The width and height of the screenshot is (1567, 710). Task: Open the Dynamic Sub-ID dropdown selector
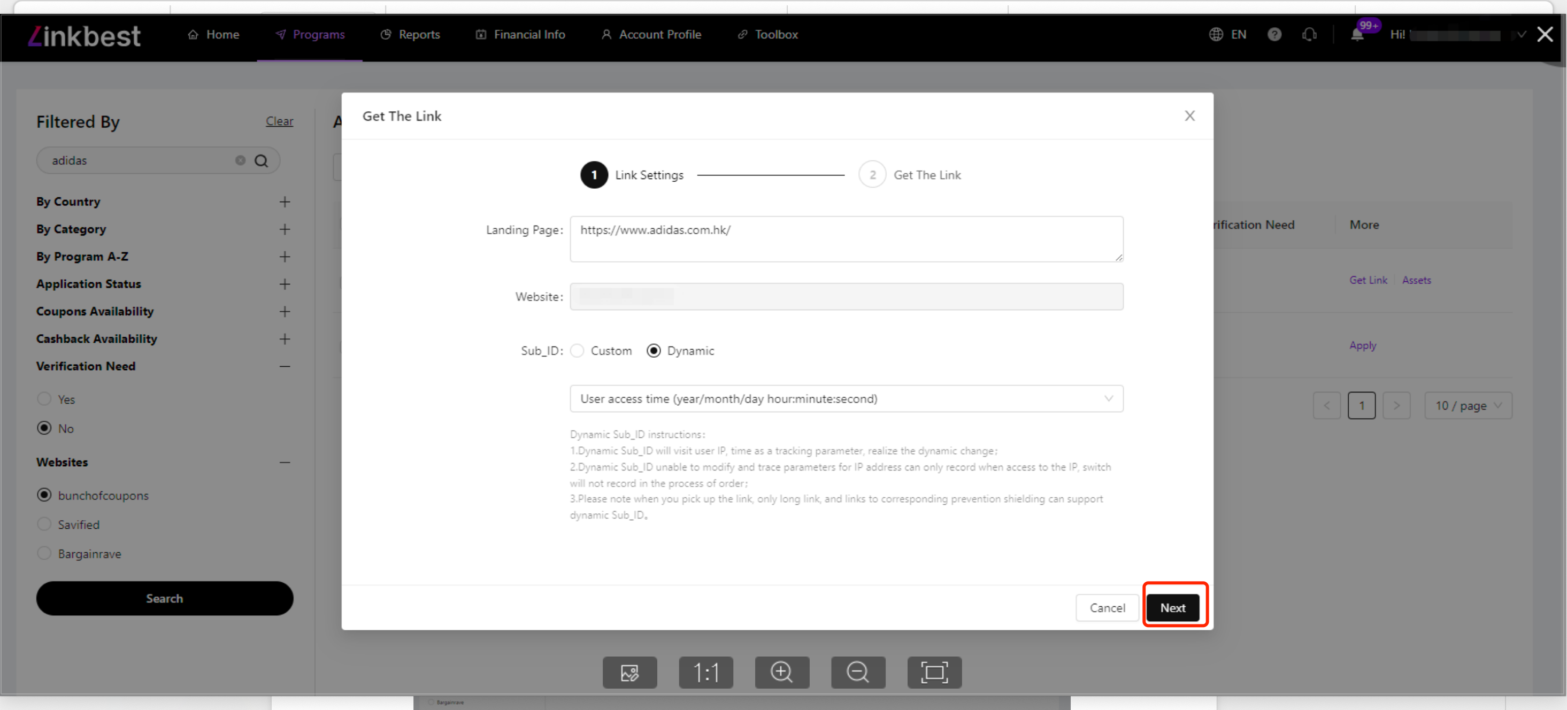(x=846, y=398)
